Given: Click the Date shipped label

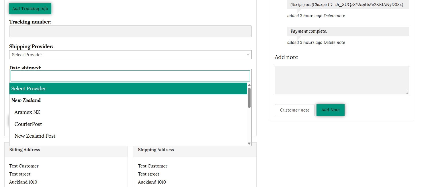Looking at the screenshot, I should click(x=25, y=68).
